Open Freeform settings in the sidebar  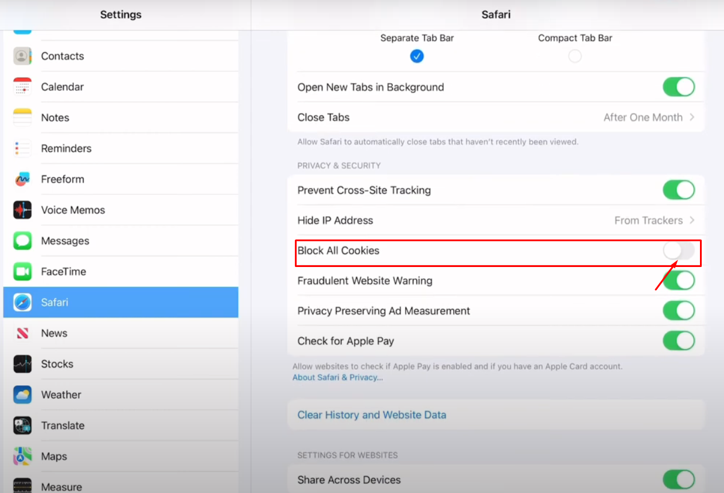click(x=121, y=179)
